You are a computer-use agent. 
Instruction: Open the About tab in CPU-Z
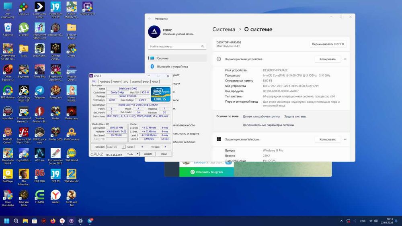(155, 81)
